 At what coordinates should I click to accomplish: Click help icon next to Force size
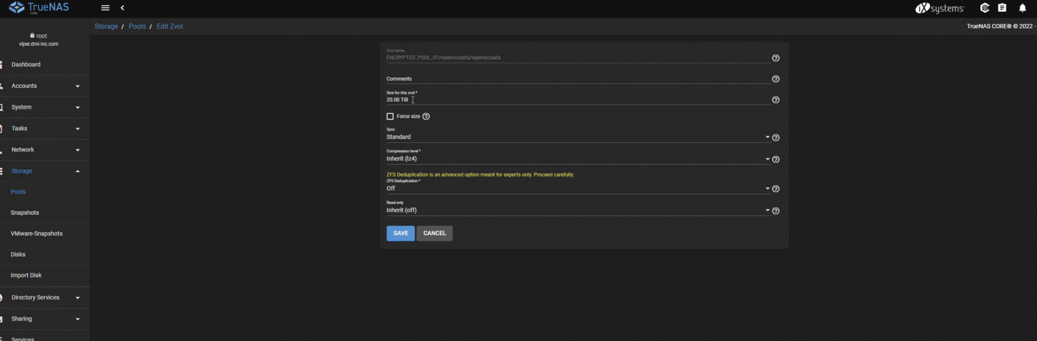426,117
